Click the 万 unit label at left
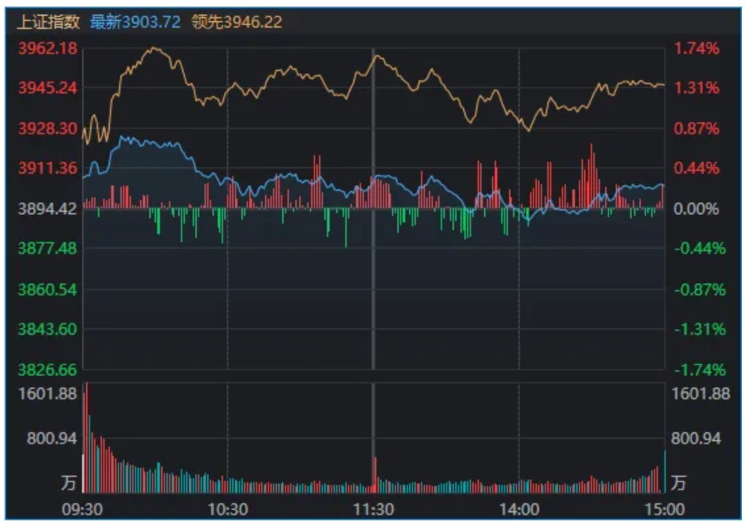Screen dimensions: 746x521 click(x=68, y=482)
